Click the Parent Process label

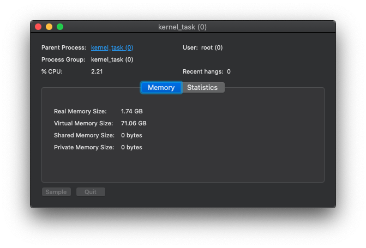(x=63, y=47)
